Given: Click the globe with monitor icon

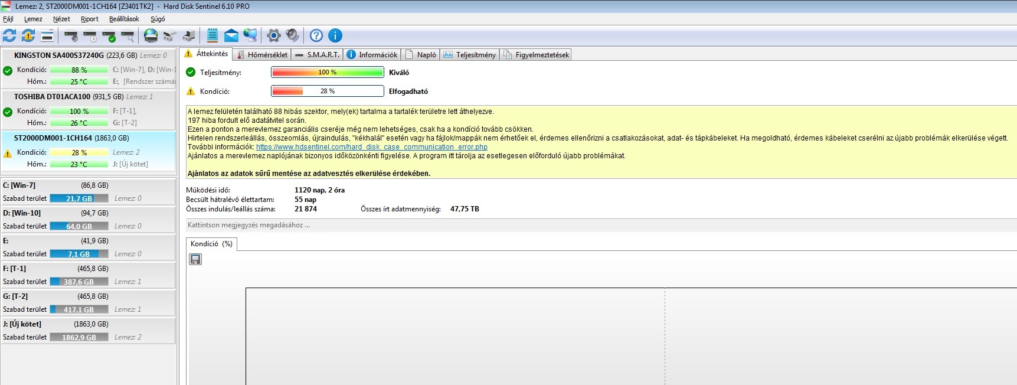Looking at the screenshot, I should 250,35.
